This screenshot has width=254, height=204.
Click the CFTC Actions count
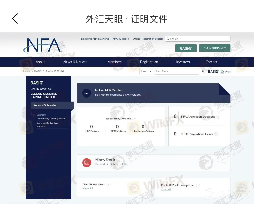(x=117, y=127)
